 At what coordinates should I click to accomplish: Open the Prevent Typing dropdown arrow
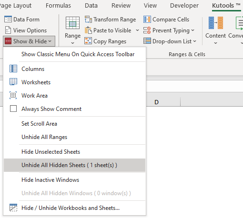[193, 30]
